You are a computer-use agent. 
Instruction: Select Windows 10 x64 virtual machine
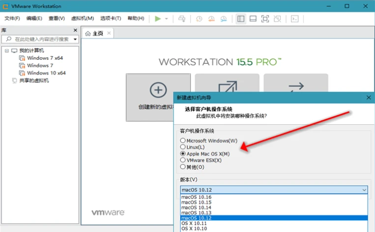tap(46, 73)
